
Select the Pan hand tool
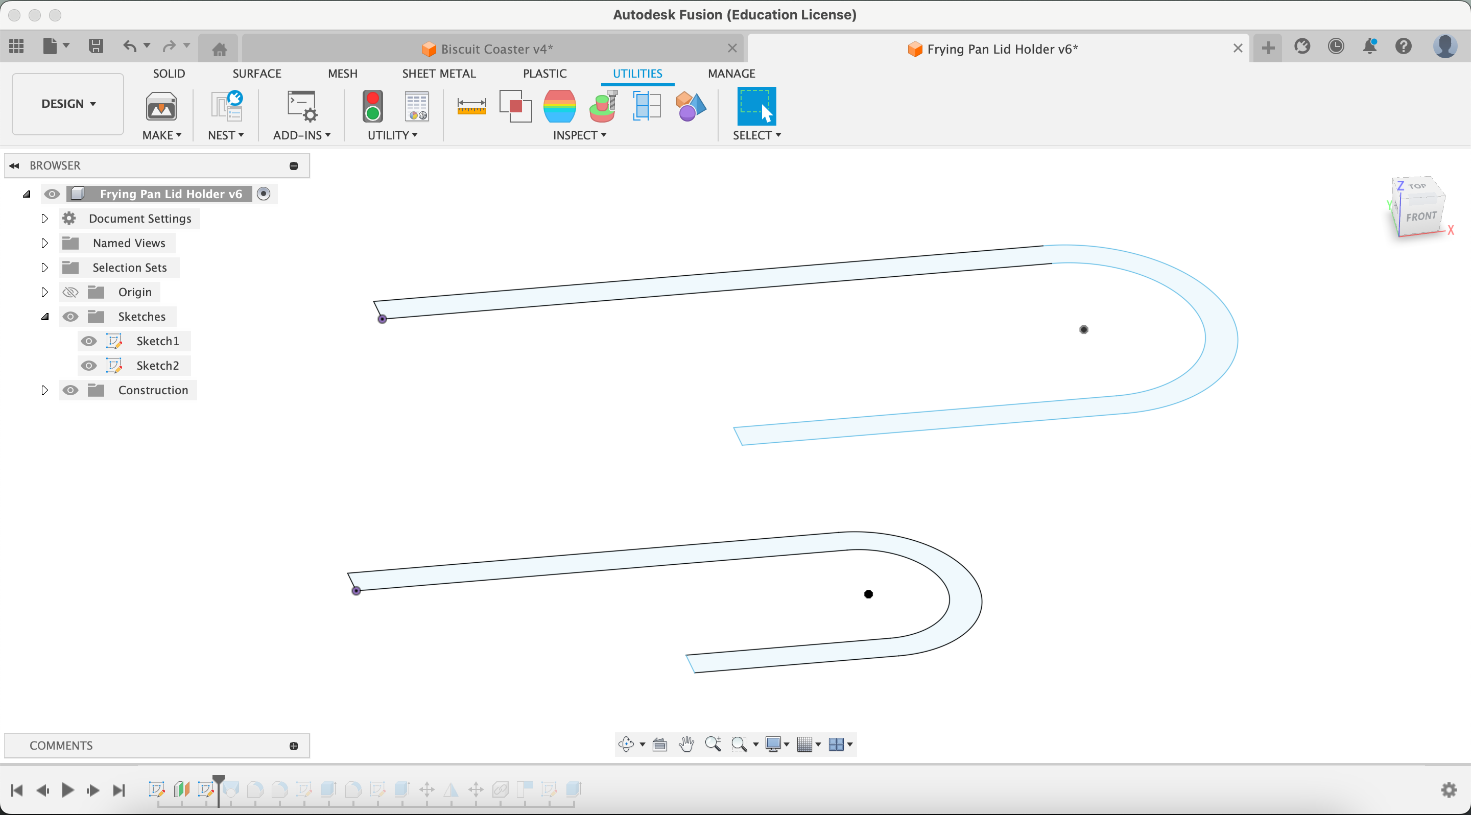686,744
